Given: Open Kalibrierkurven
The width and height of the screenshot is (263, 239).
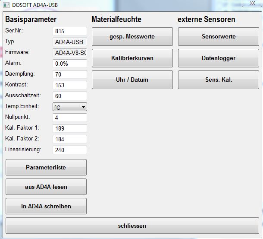Looking at the screenshot, I should coord(132,58).
